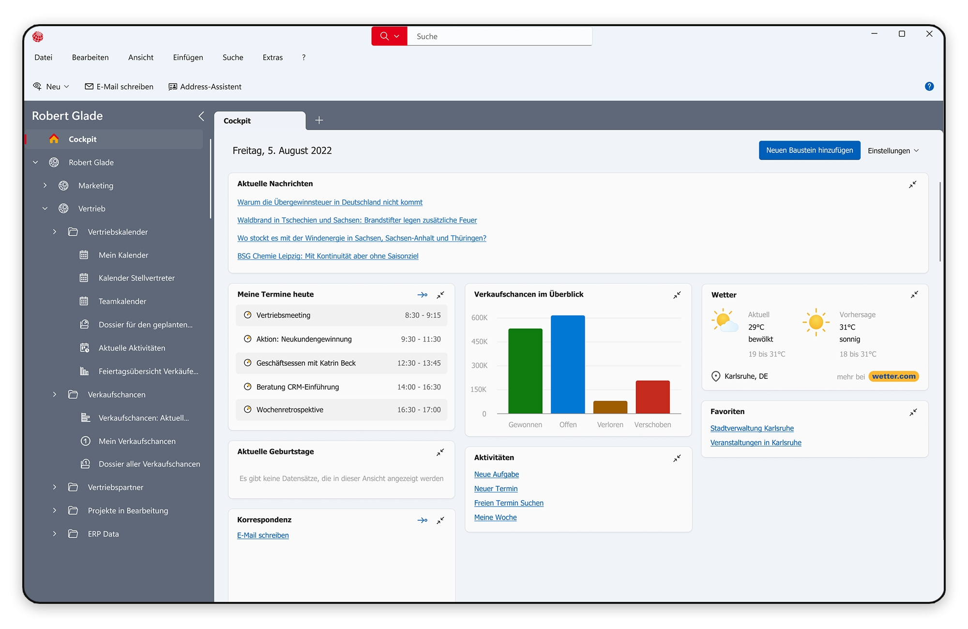Open Feiertagsübersicht Verkäufe chart item
This screenshot has height=629, width=968.
(x=148, y=371)
